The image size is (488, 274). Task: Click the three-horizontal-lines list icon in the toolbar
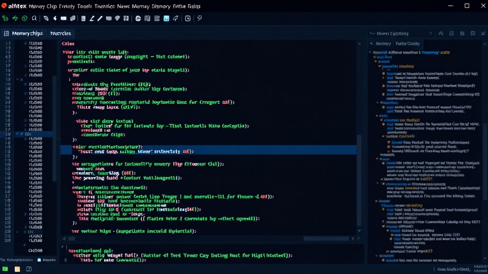coord(157,19)
